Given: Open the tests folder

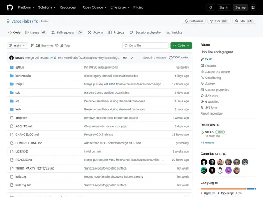Looking at the screenshot, I should pos(18,110).
